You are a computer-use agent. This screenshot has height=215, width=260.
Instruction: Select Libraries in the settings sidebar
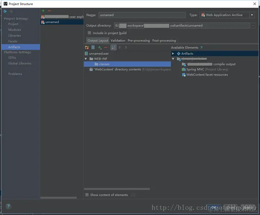tap(15, 35)
